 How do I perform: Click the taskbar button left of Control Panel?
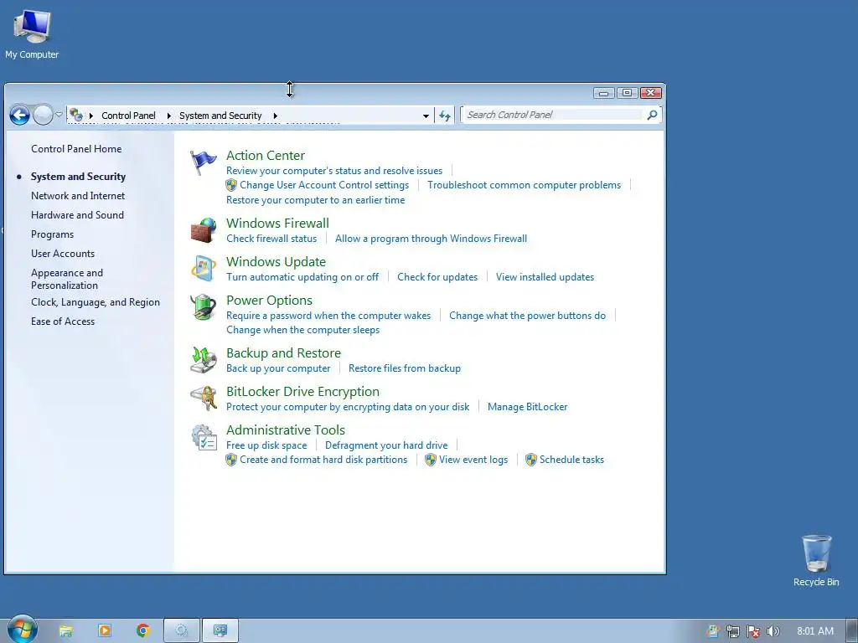(182, 631)
